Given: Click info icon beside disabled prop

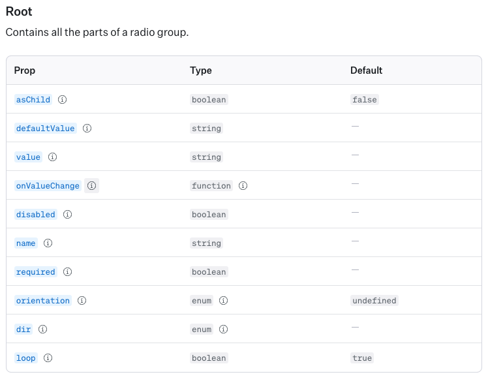Looking at the screenshot, I should [67, 215].
